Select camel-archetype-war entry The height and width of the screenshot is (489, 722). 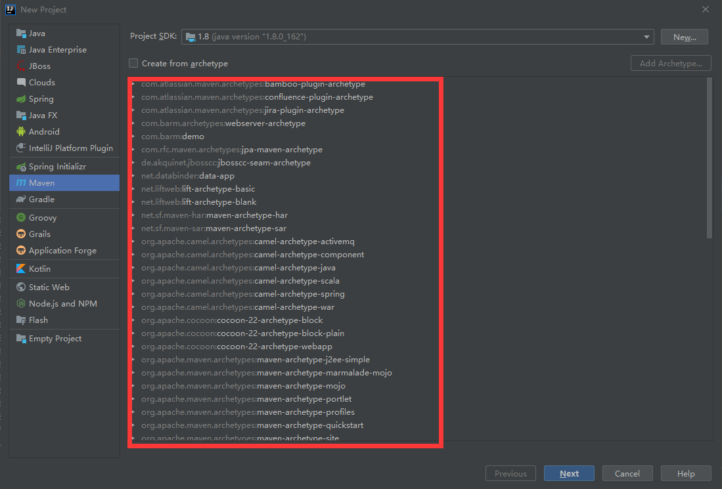tap(238, 307)
